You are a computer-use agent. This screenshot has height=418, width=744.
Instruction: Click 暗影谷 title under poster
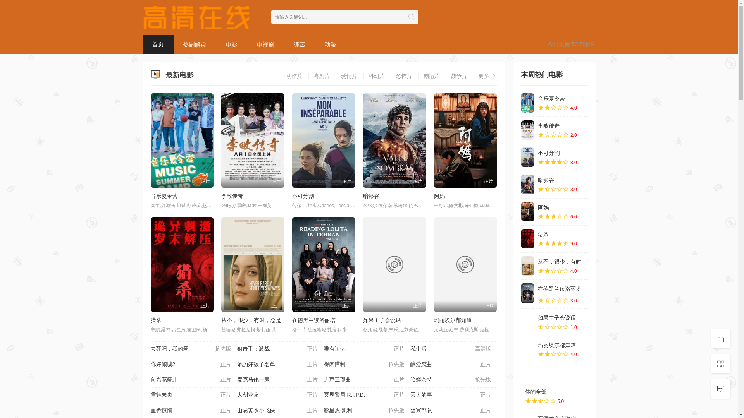point(371,196)
